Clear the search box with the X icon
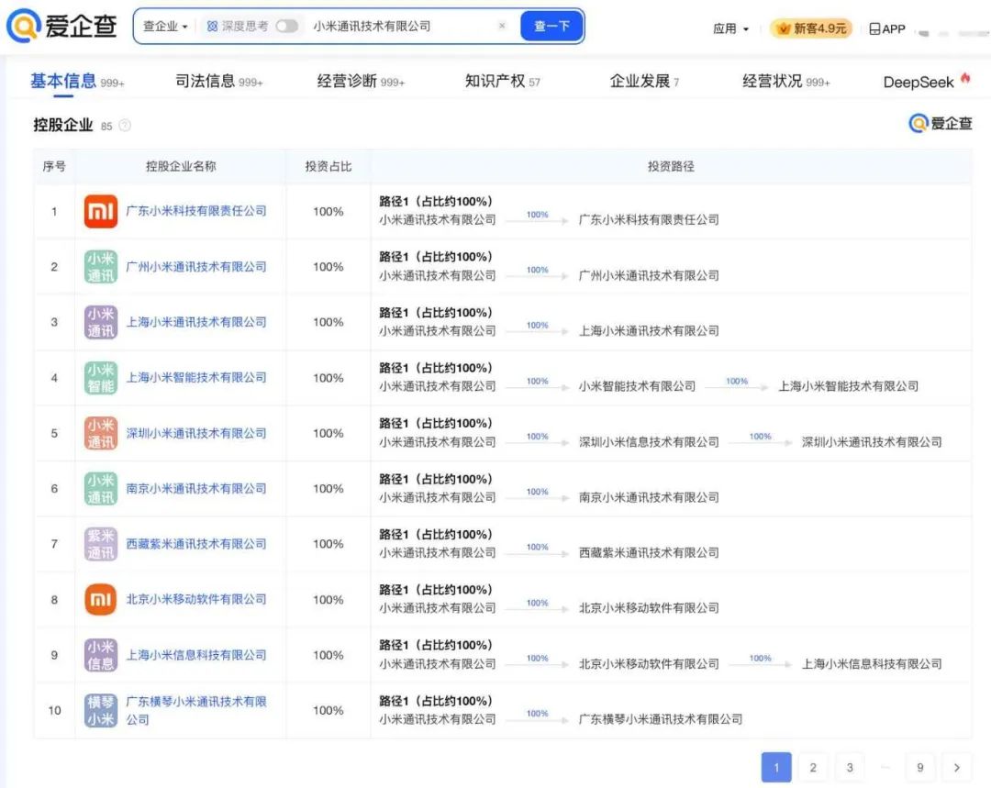The width and height of the screenshot is (991, 788). click(502, 26)
